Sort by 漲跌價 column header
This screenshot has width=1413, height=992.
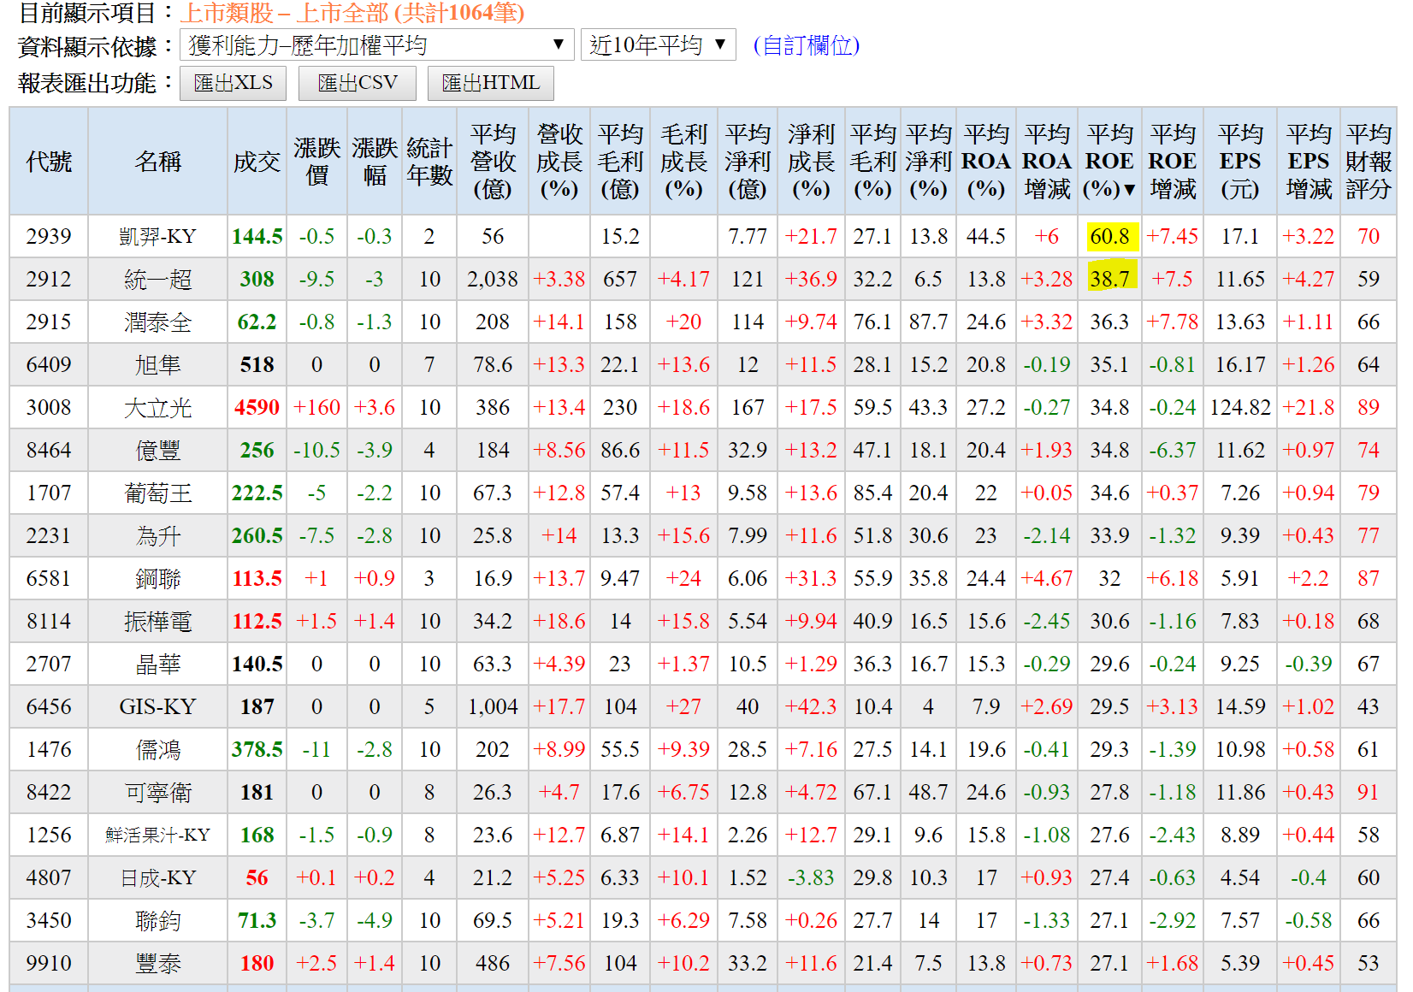(x=316, y=161)
